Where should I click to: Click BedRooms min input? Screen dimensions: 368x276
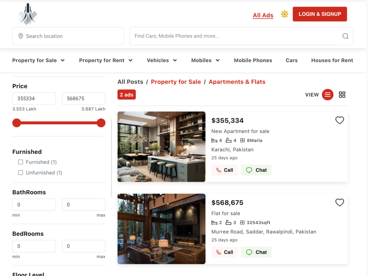pyautogui.click(x=34, y=246)
